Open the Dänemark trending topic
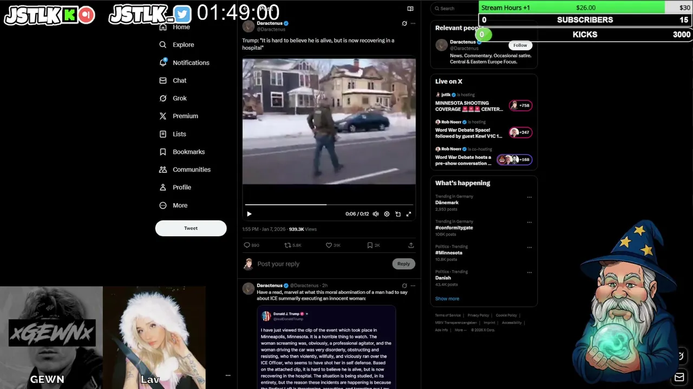This screenshot has width=693, height=389. point(447,203)
